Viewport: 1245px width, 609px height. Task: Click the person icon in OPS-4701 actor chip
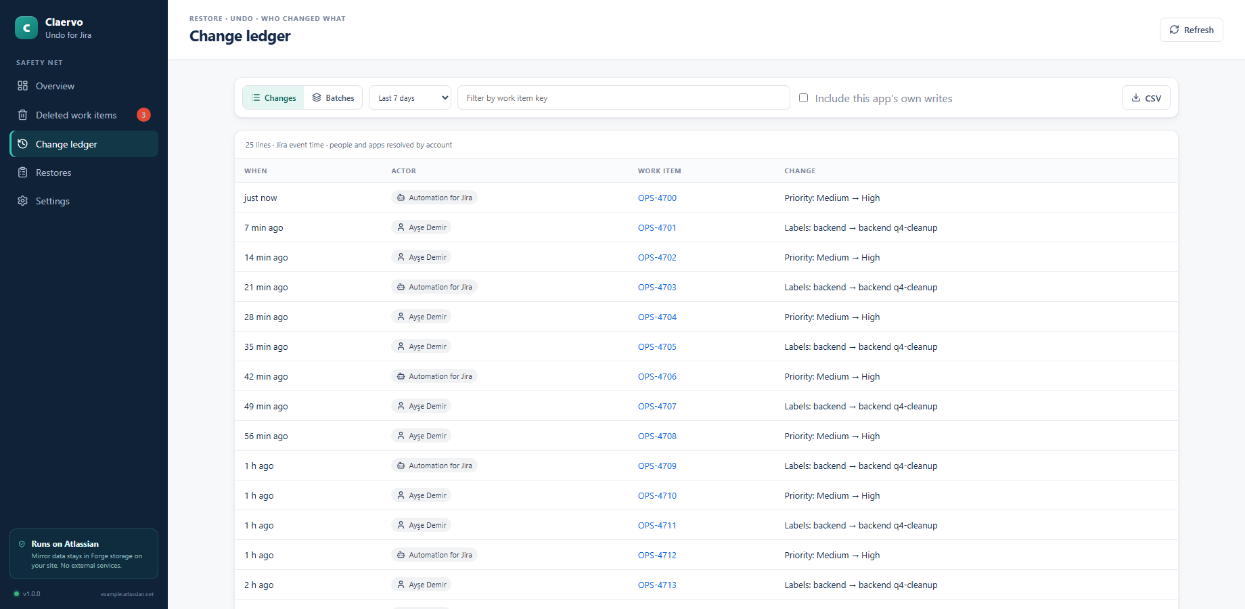pyautogui.click(x=401, y=227)
